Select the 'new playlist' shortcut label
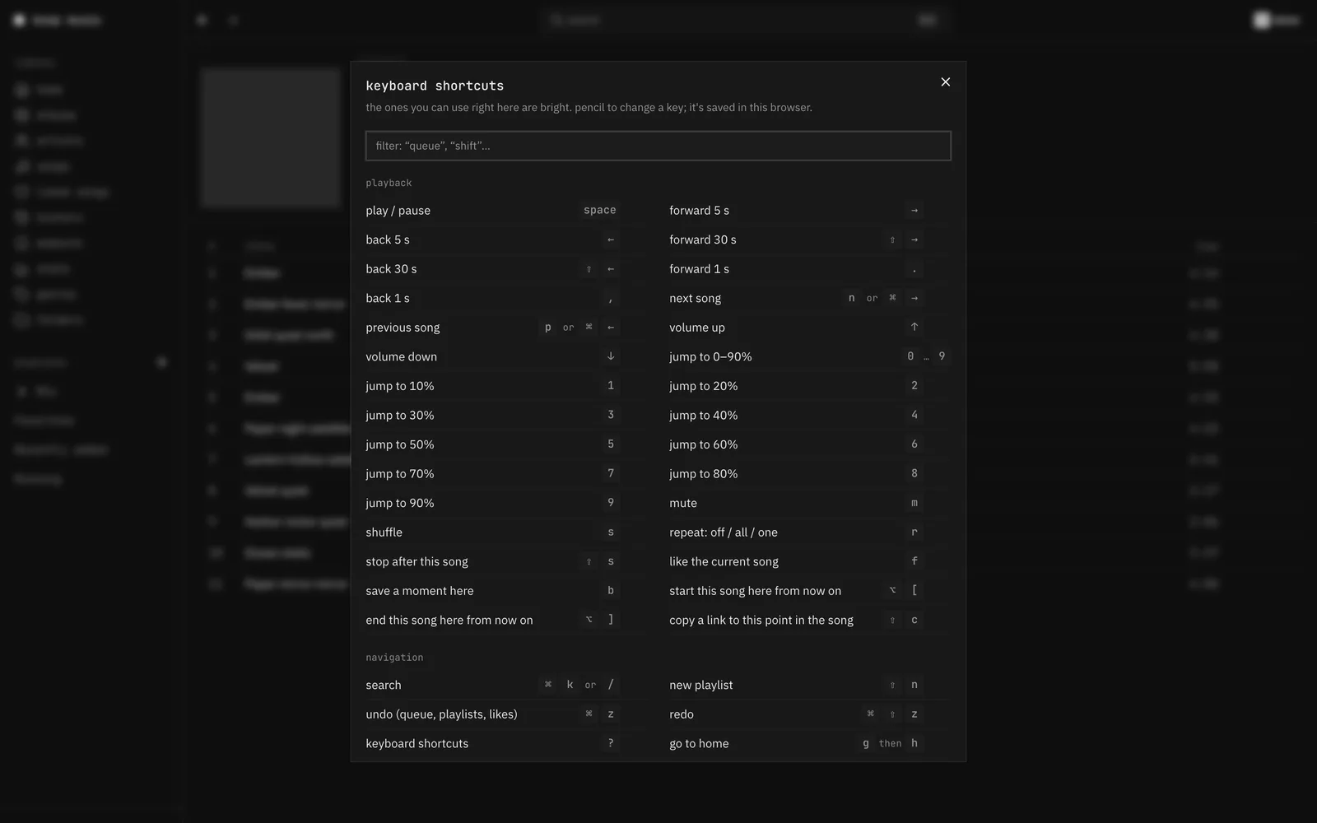The image size is (1317, 823). click(700, 685)
